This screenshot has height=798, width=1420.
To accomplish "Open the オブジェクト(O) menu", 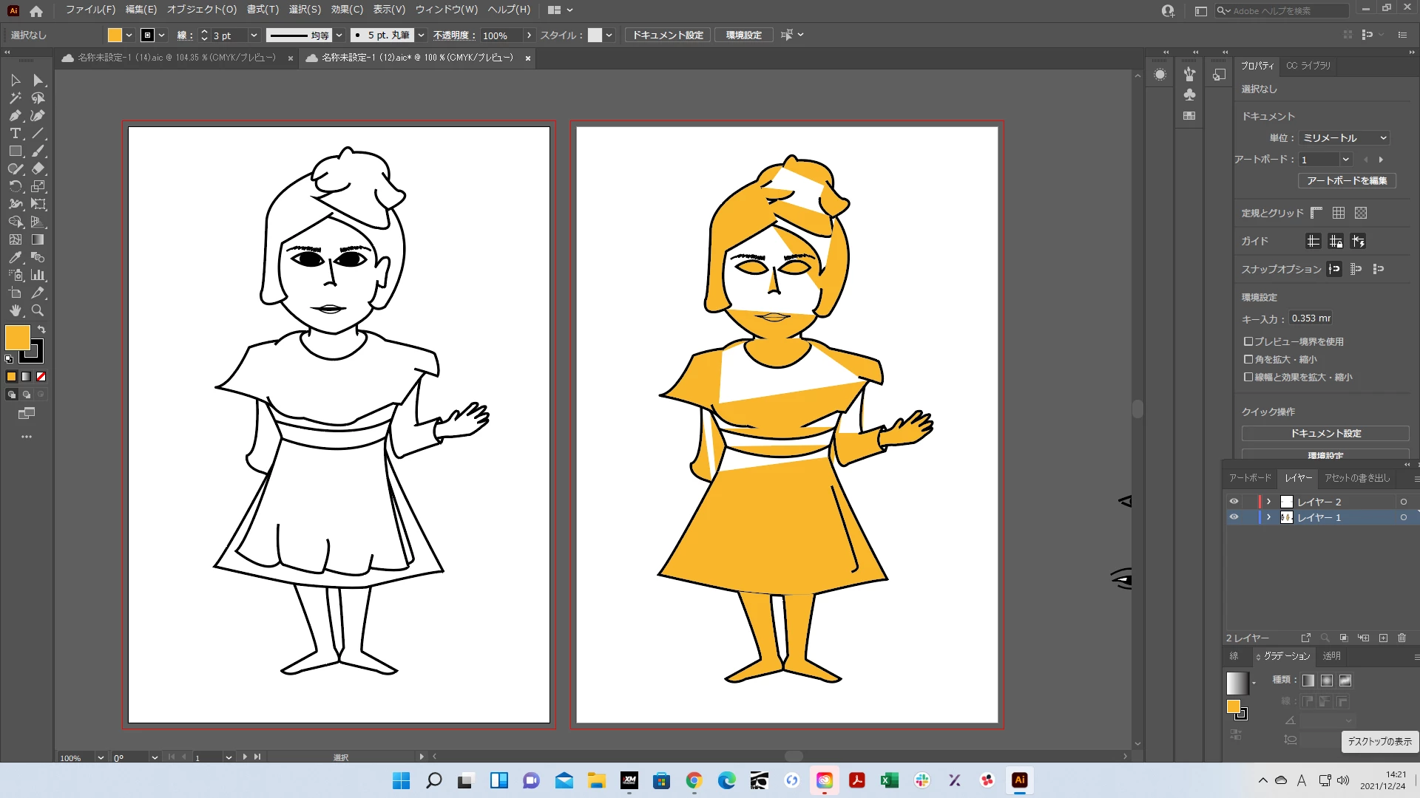I will [201, 10].
